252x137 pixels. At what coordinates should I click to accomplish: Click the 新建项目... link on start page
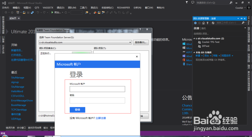(x=17, y=50)
